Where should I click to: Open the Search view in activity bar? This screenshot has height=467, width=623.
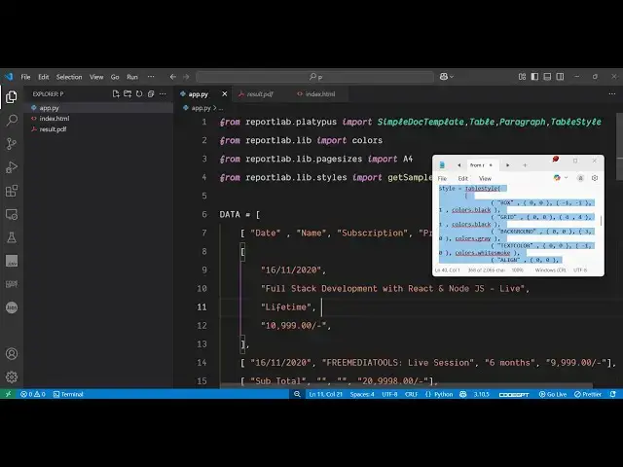[12, 120]
